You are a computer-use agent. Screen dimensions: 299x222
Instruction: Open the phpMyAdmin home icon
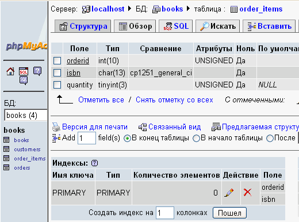[x=10, y=71]
